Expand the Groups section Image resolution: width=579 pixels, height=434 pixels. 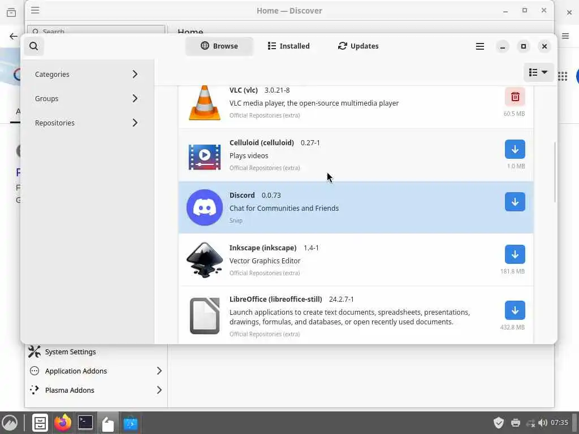click(87, 98)
